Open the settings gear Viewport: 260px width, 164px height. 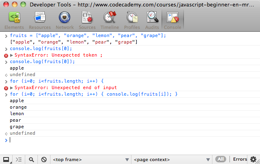253,160
